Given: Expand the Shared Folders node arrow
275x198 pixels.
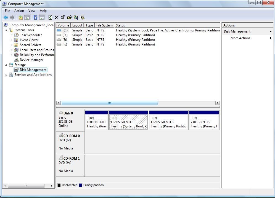Looking at the screenshot, I should click(x=11, y=45).
